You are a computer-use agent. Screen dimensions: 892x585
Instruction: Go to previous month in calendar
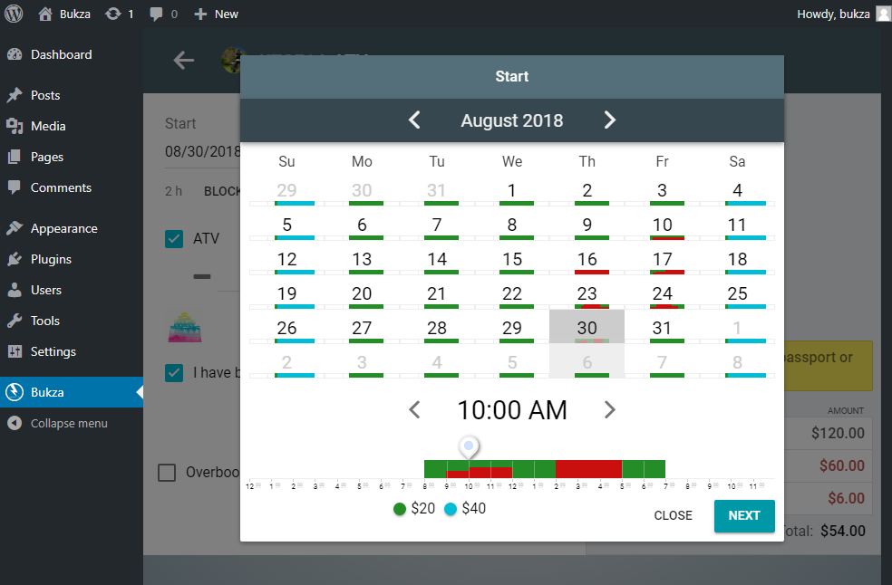(414, 120)
